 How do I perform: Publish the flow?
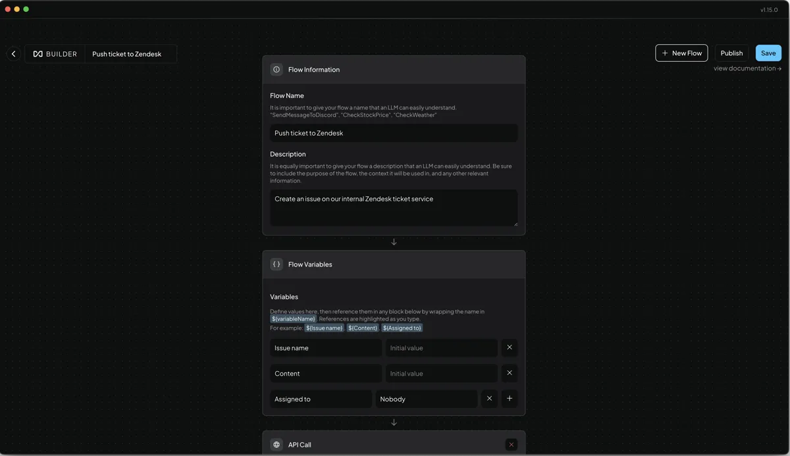pyautogui.click(x=731, y=53)
